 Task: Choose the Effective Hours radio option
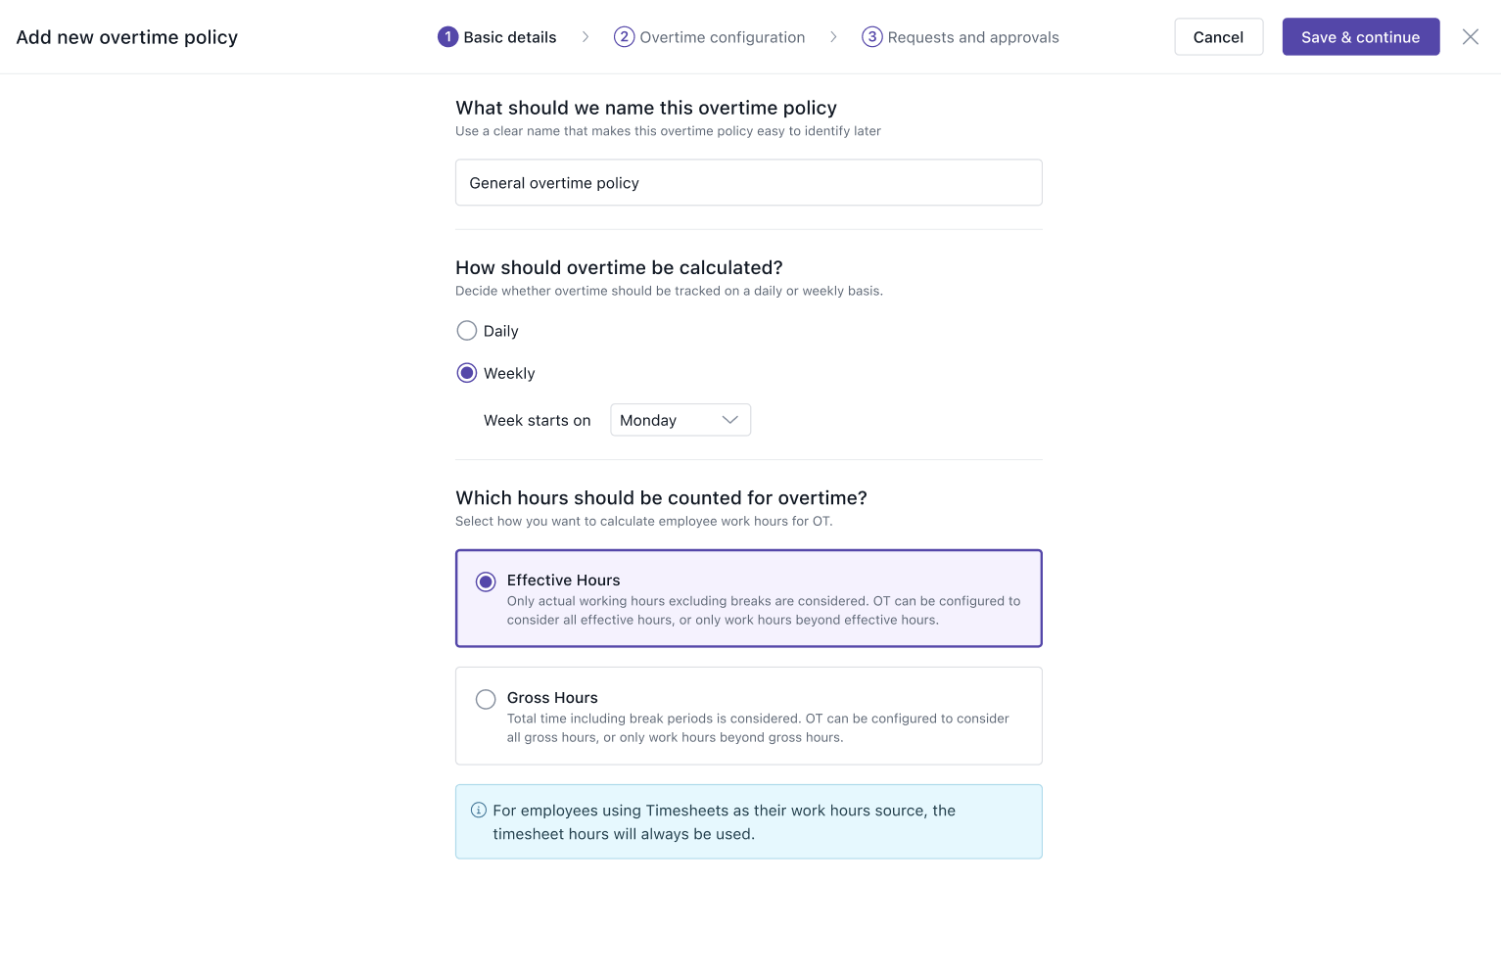coord(486,581)
